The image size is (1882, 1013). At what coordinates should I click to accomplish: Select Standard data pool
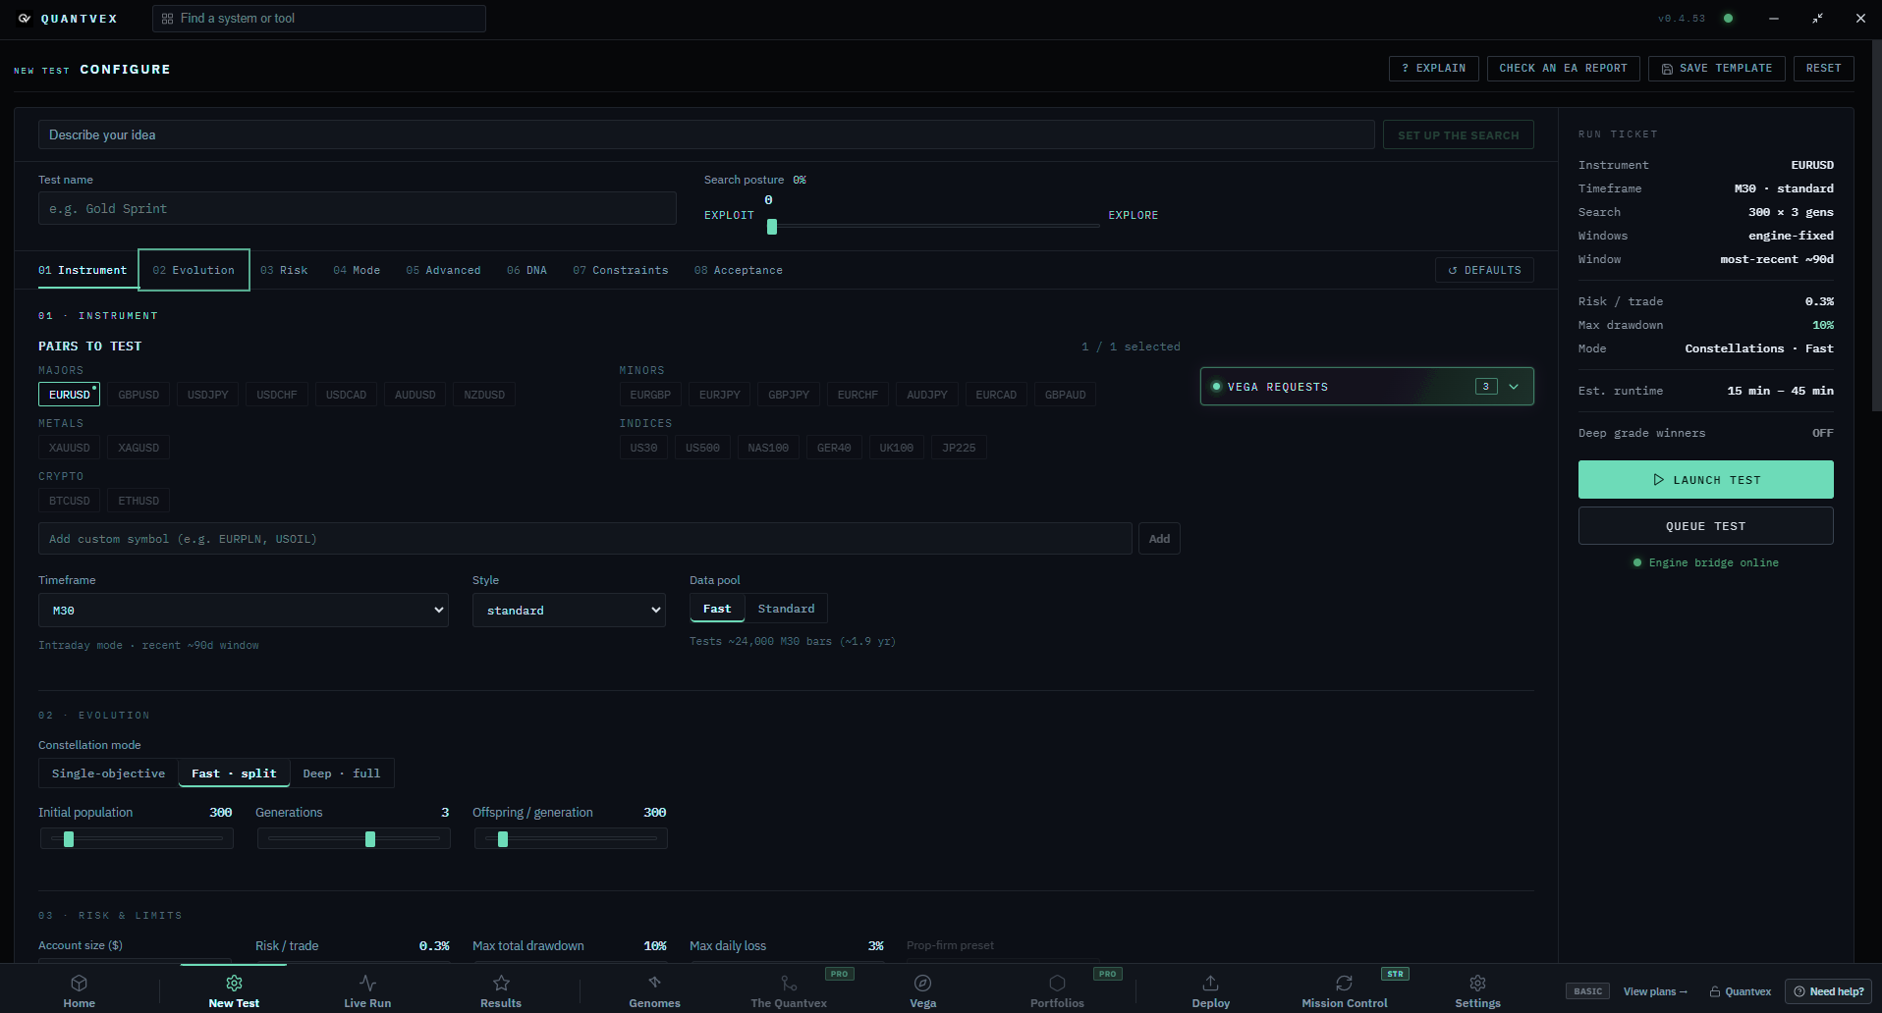786,609
